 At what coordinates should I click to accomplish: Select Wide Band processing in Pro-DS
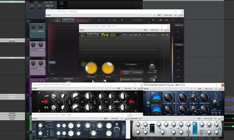(x=126, y=80)
